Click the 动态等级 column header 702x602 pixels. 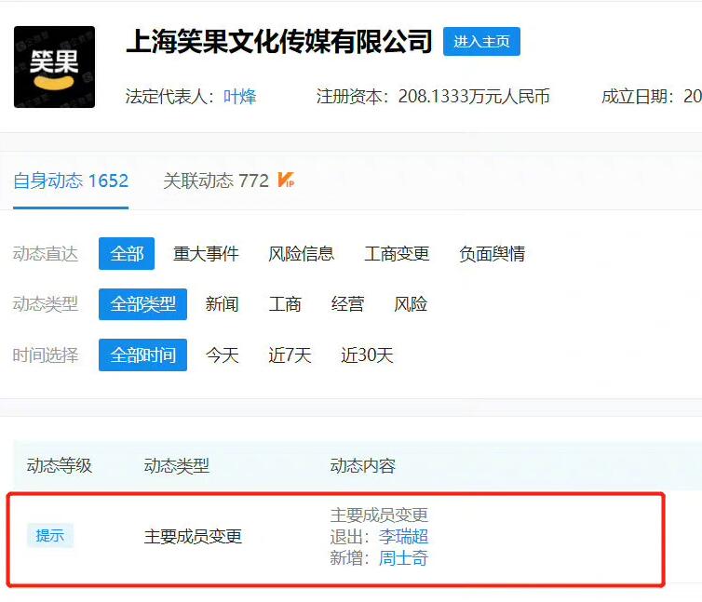click(59, 466)
